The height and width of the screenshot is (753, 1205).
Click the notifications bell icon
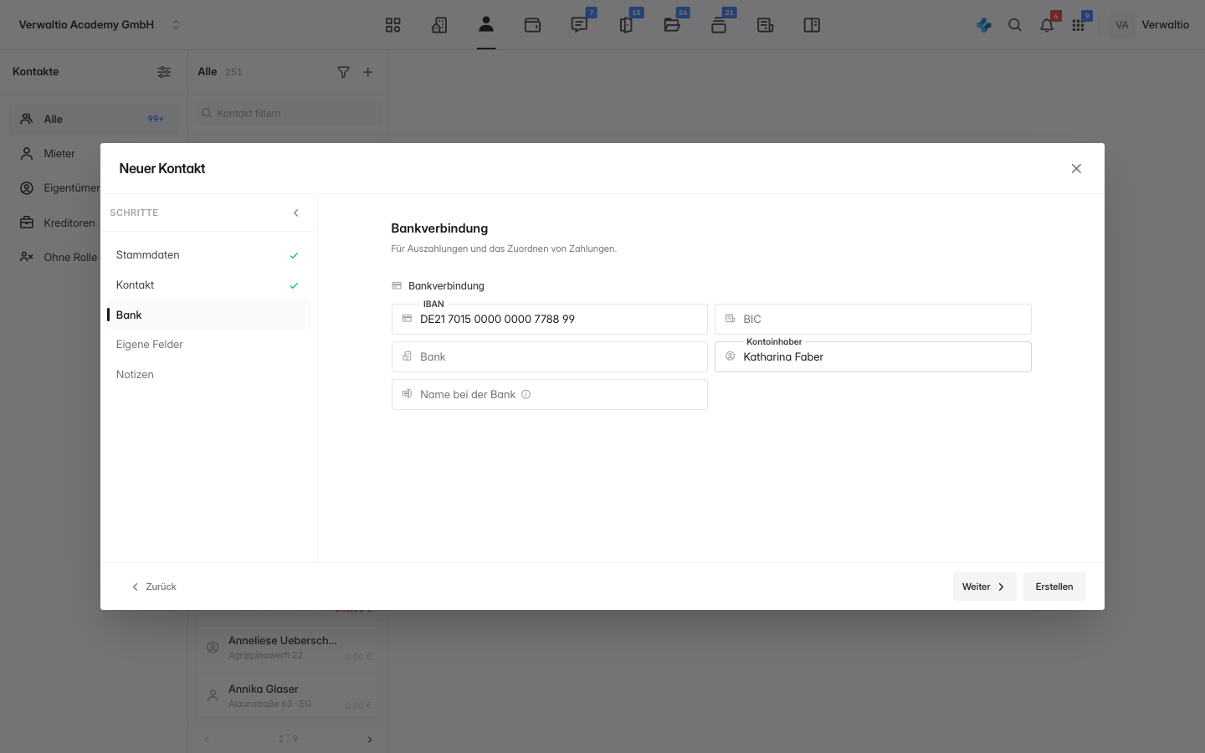[x=1047, y=25]
